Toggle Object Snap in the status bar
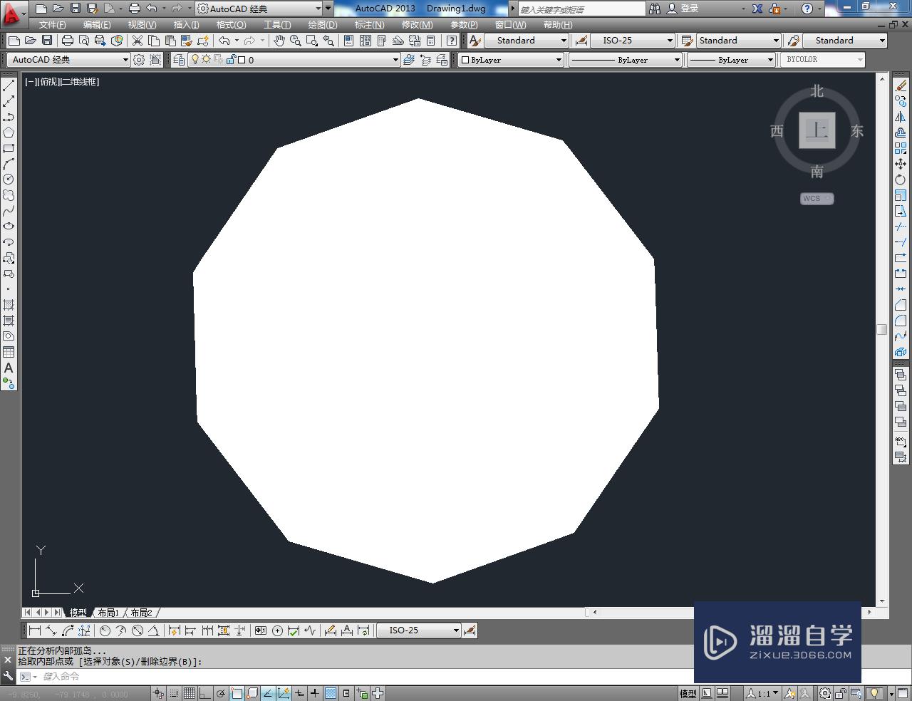912x701 pixels. [x=237, y=693]
